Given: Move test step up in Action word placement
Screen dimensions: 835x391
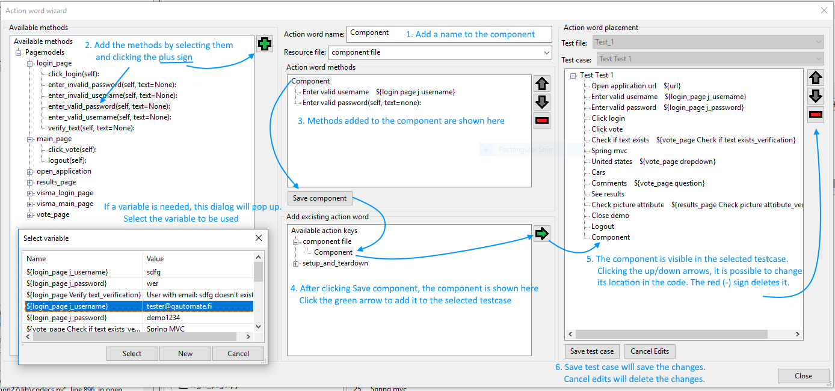Looking at the screenshot, I should (816, 77).
